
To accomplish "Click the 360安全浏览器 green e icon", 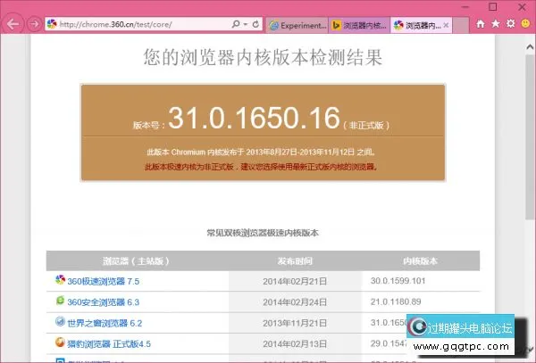I will coord(60,301).
